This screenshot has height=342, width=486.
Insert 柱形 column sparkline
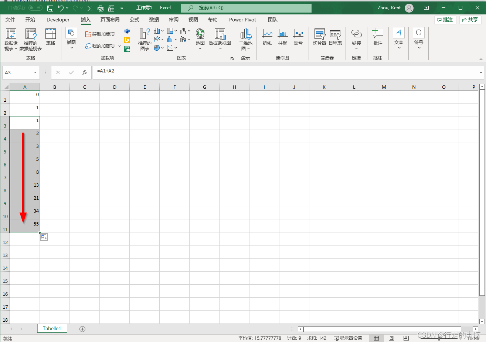(x=283, y=37)
